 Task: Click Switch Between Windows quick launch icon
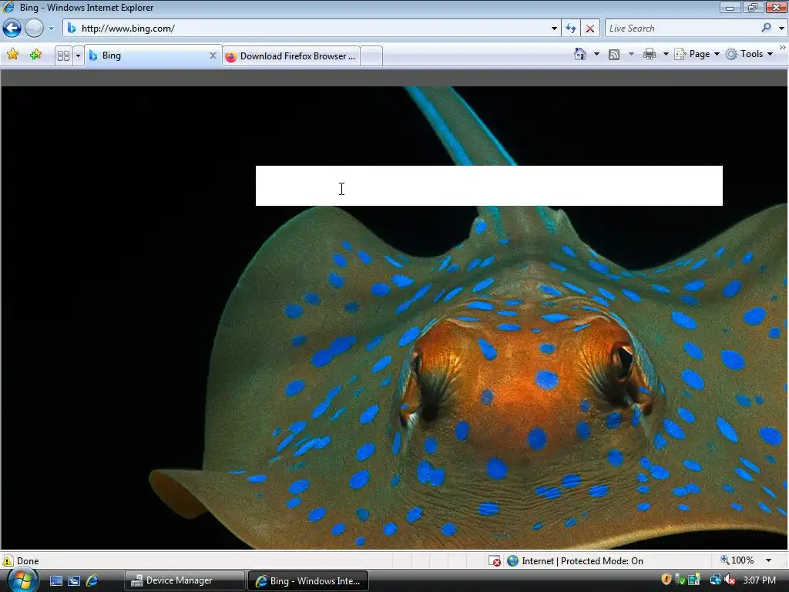coord(74,581)
